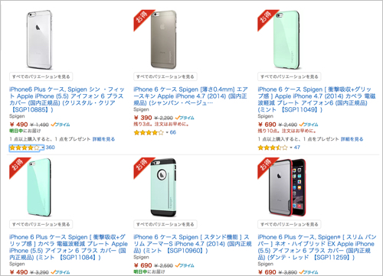Click star rating of SGP10885 clear case
Viewport: 383px width, 276px height.
click(25, 148)
